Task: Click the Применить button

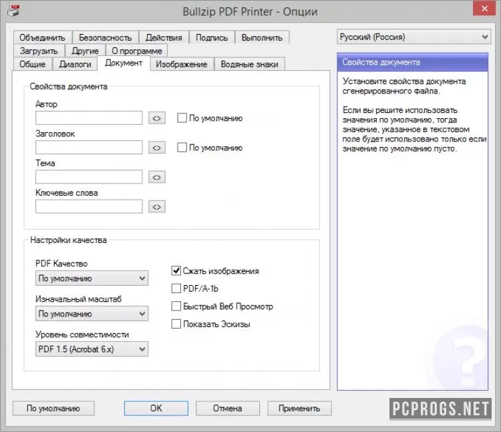Action: (299, 409)
